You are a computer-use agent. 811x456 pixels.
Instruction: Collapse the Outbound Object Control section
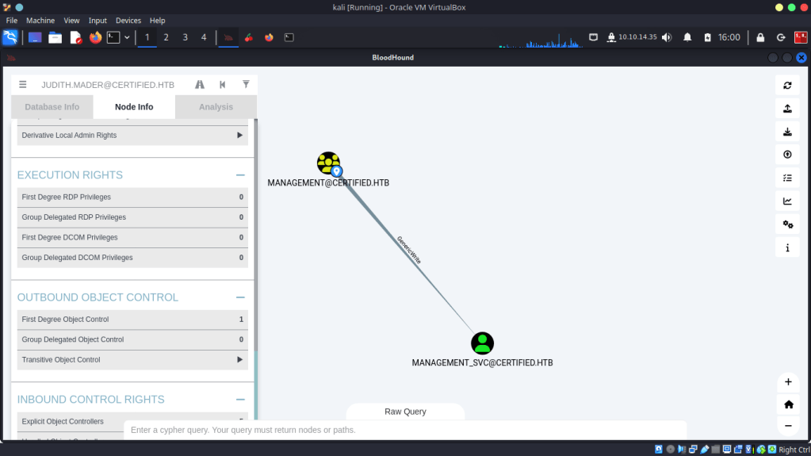coord(239,297)
